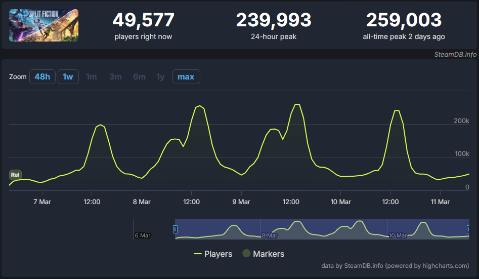
Task: Open the SteamDB.info watermark link
Action: point(455,55)
